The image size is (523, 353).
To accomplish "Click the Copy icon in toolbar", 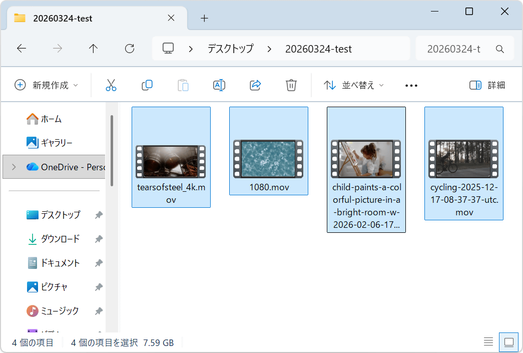I will click(147, 85).
